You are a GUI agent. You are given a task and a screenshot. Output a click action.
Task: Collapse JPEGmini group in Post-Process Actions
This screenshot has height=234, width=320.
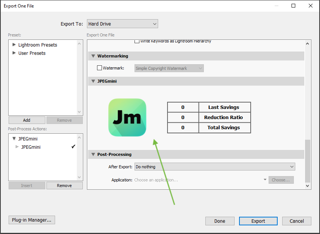coord(14,139)
